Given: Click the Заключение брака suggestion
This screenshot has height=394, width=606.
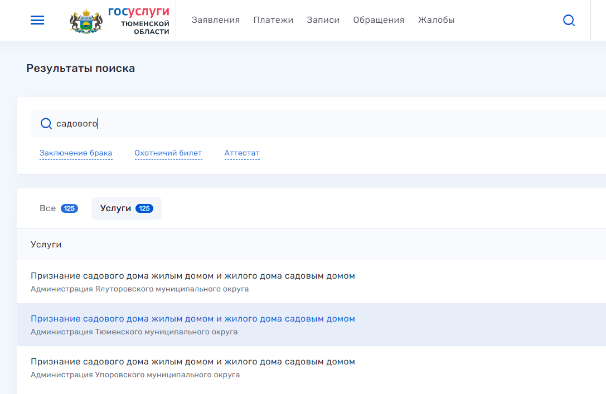Looking at the screenshot, I should pyautogui.click(x=76, y=153).
